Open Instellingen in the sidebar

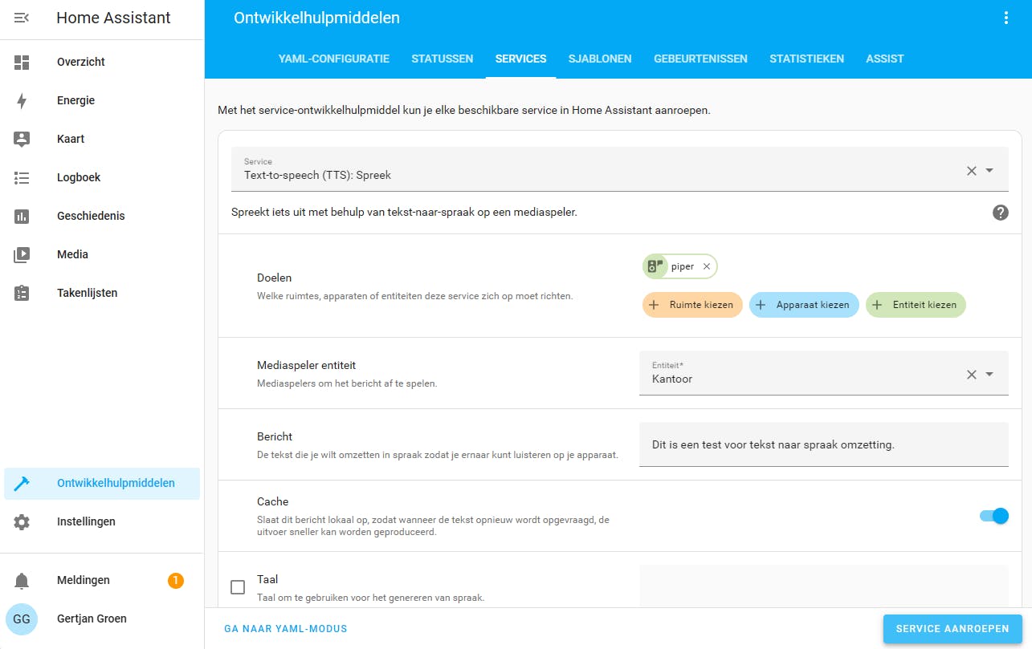coord(103,521)
